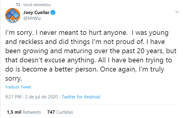View the 1,5 mil retweets count
183x118 pixels.
(x=14, y=112)
